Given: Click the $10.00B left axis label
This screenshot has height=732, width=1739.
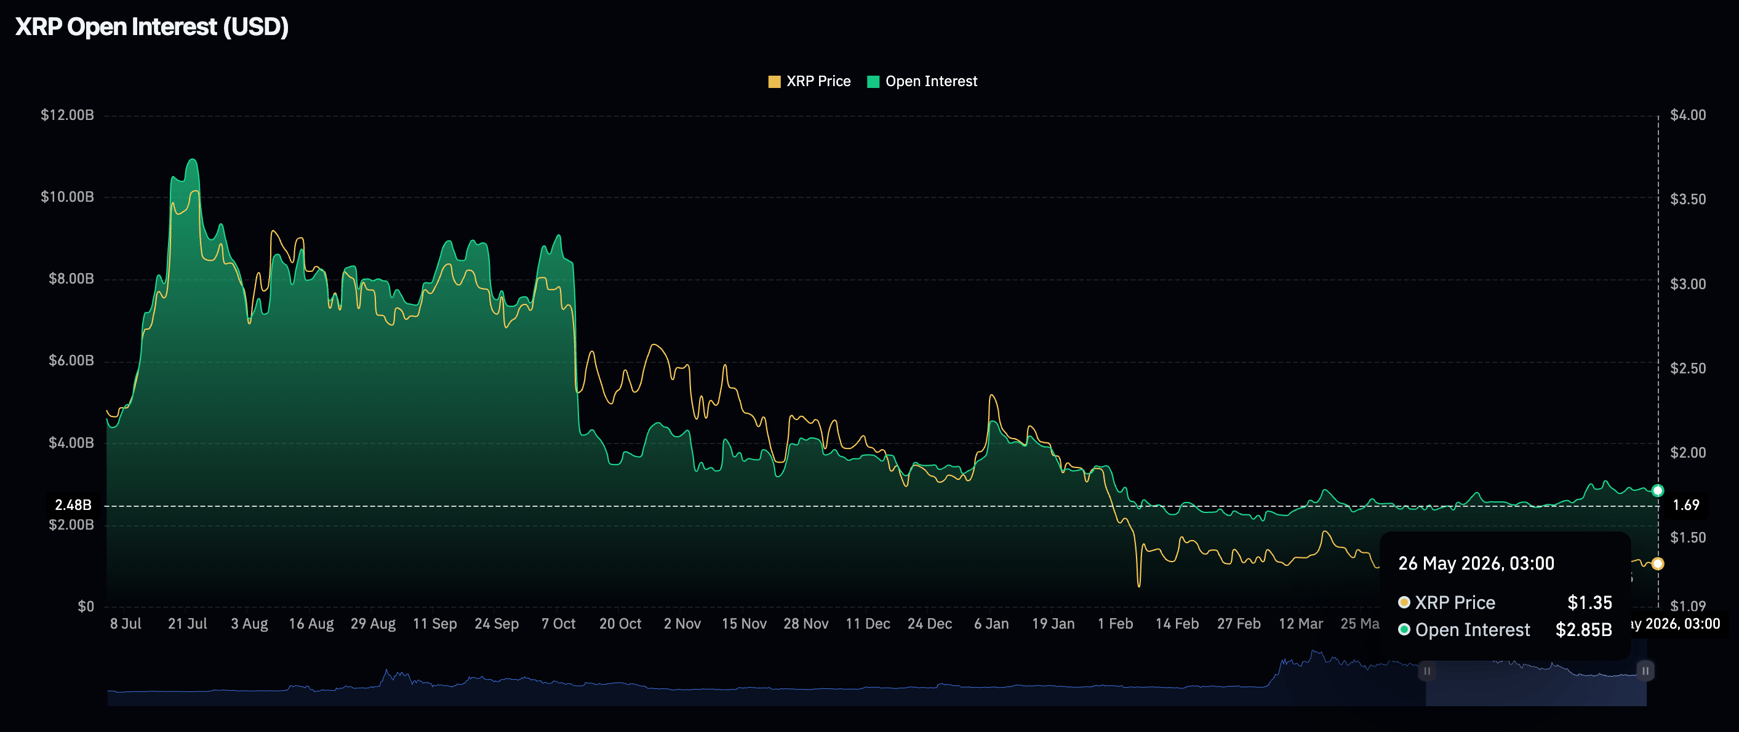Looking at the screenshot, I should pos(68,196).
